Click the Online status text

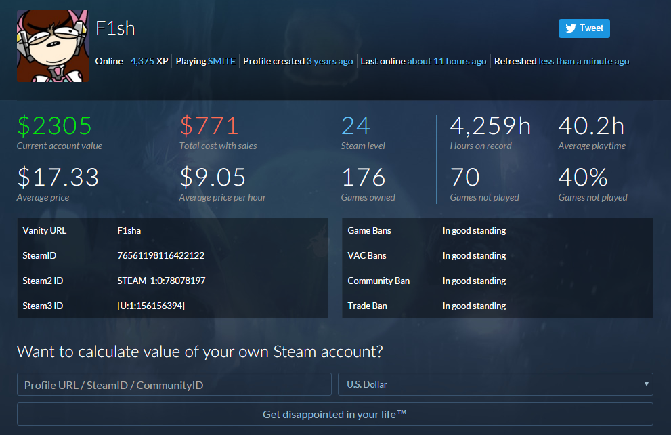109,61
